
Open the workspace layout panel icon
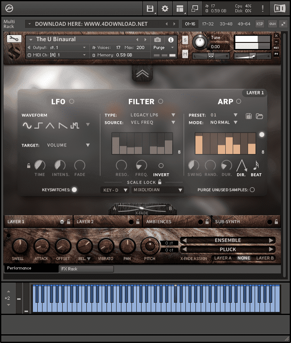(x=180, y=9)
